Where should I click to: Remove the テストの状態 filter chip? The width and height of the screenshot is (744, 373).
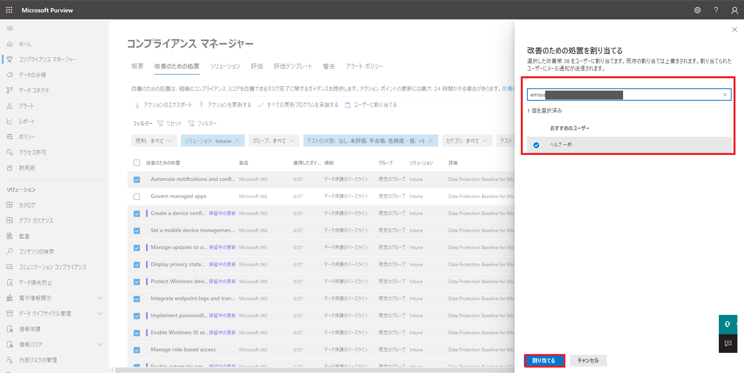coord(430,141)
